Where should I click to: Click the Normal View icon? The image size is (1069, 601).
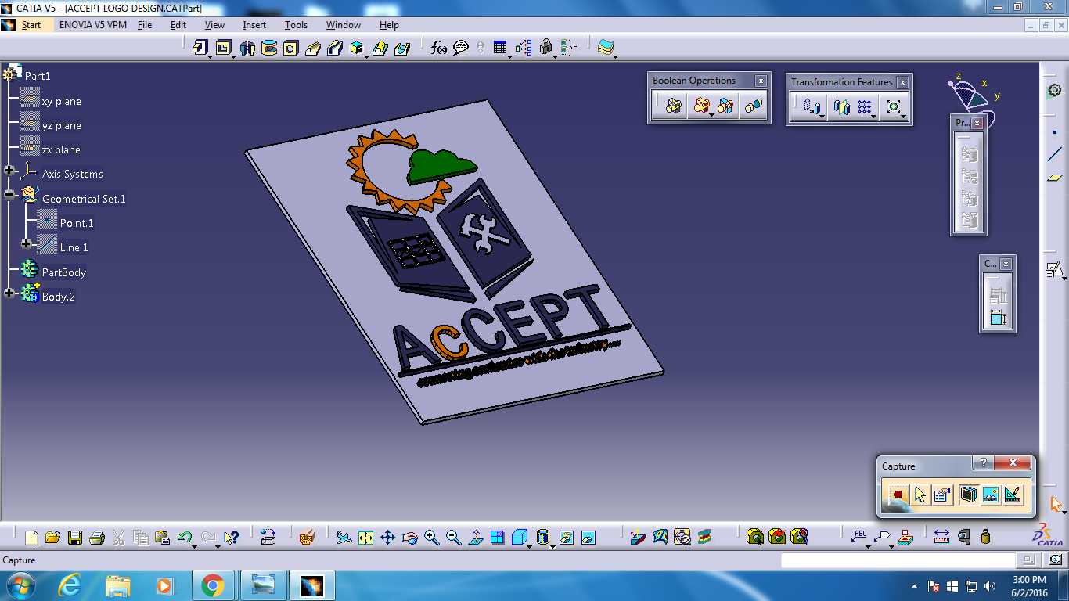(475, 538)
